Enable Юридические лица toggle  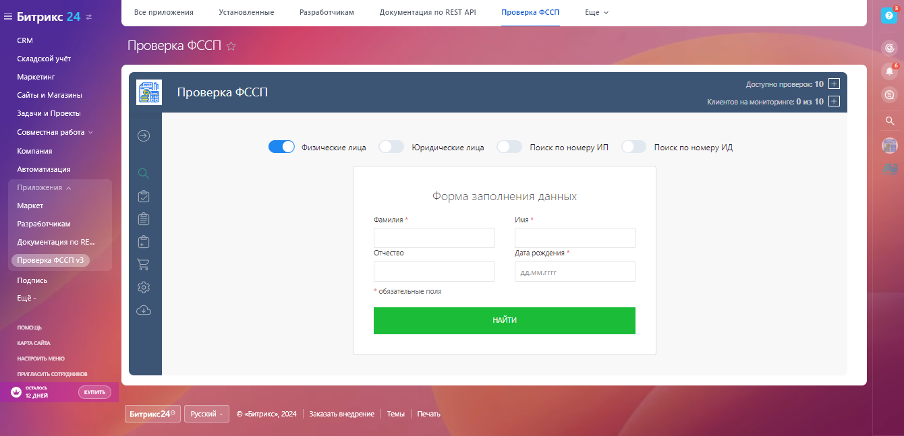tap(391, 147)
